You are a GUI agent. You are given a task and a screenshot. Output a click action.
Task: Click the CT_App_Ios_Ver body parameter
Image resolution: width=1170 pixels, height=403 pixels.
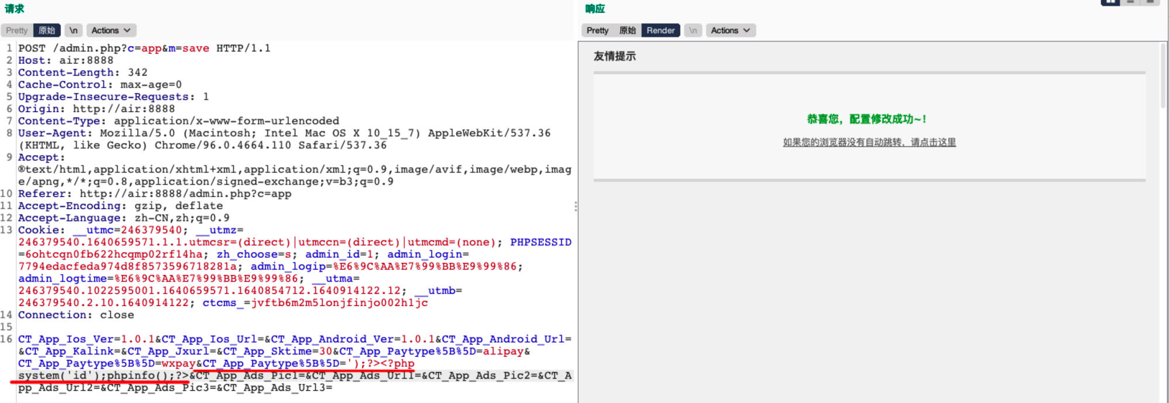click(x=86, y=339)
